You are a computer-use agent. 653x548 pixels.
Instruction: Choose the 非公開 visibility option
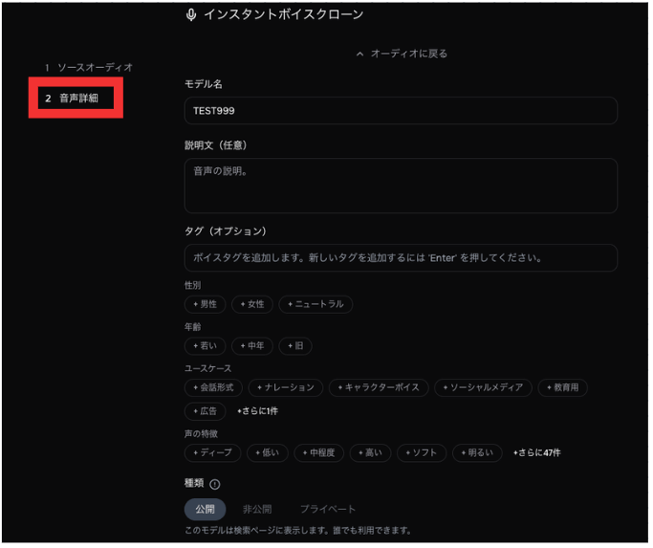[258, 509]
